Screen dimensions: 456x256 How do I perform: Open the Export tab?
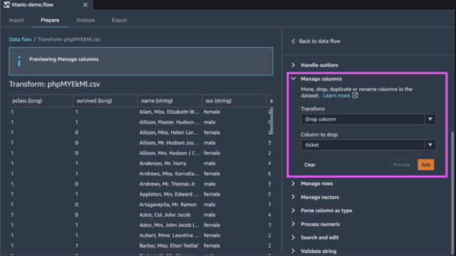[x=119, y=20]
